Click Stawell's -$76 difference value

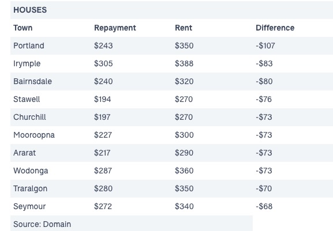[264, 99]
